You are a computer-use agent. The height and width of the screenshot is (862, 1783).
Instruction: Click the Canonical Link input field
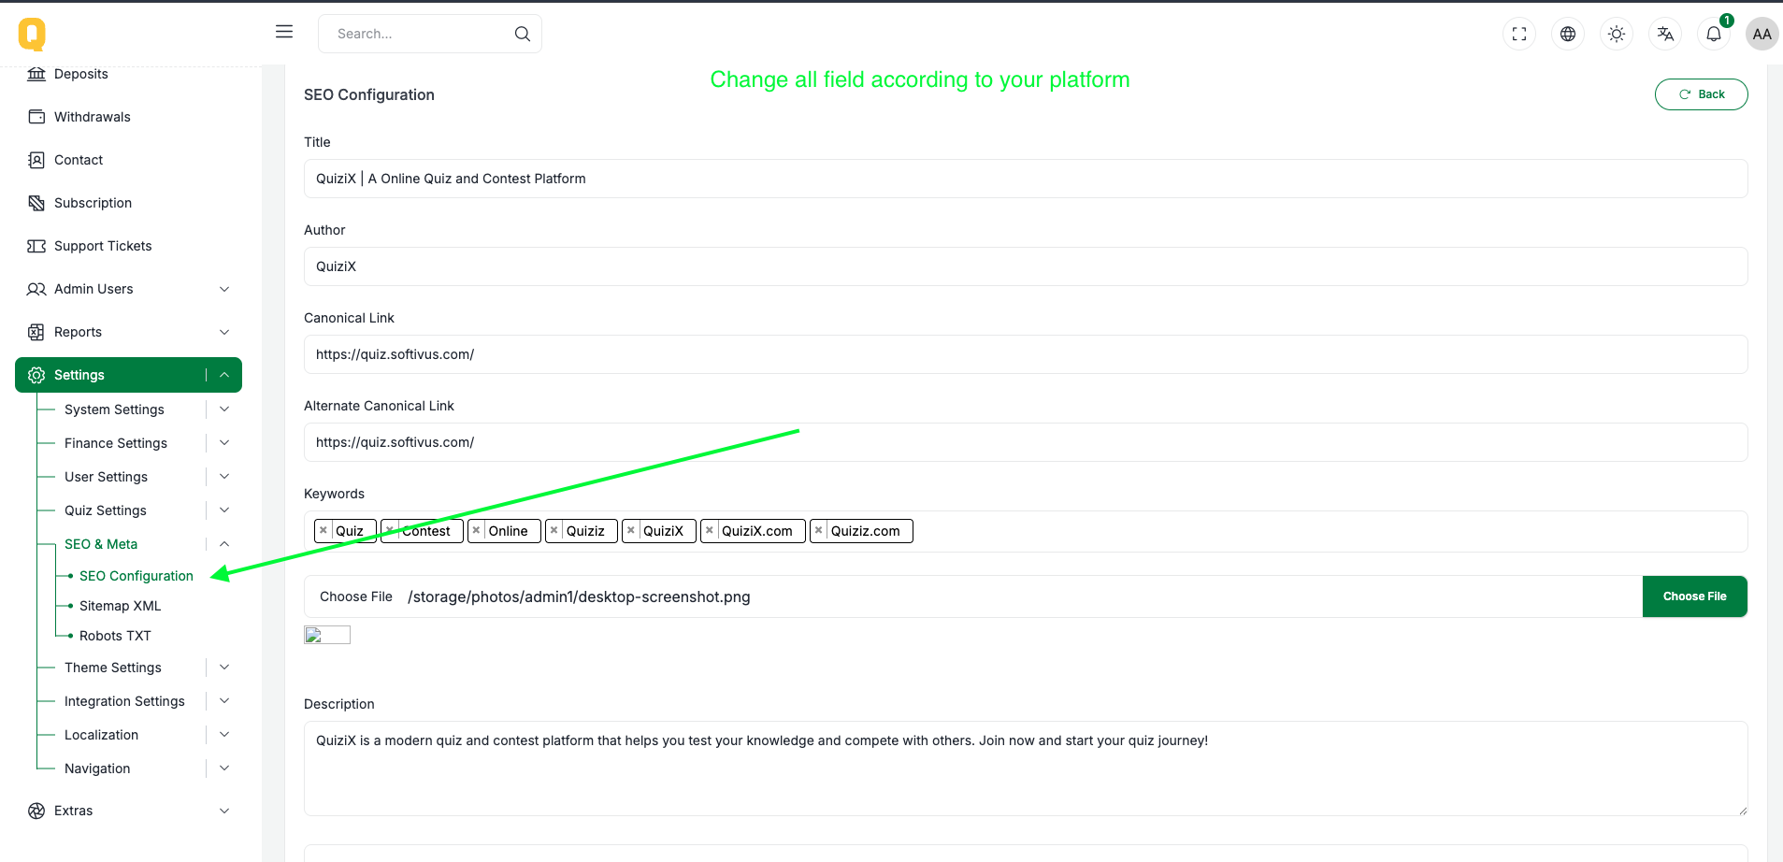(x=1025, y=354)
